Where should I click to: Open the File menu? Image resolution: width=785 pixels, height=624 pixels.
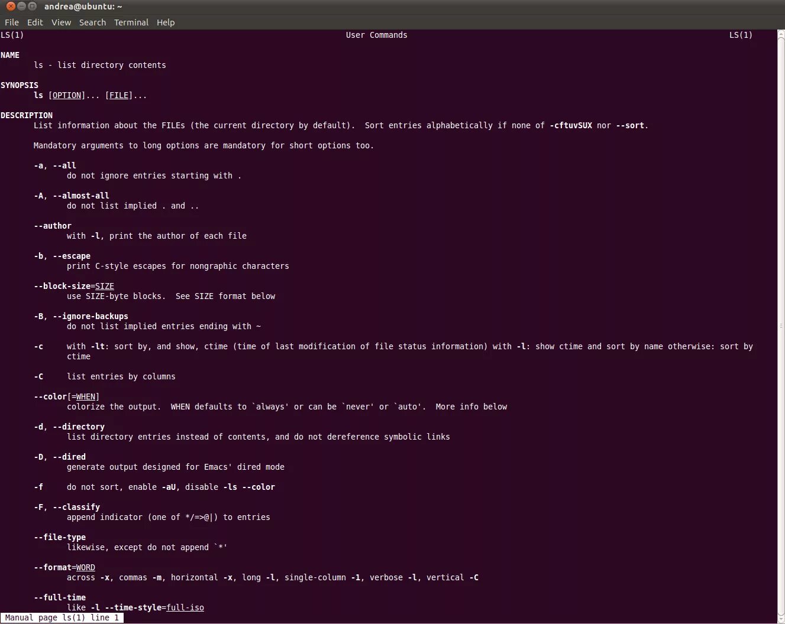coord(12,22)
